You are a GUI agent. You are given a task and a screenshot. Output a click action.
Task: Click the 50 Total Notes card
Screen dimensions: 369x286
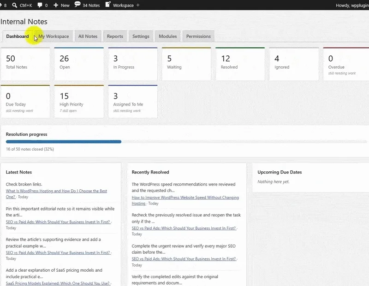25,64
